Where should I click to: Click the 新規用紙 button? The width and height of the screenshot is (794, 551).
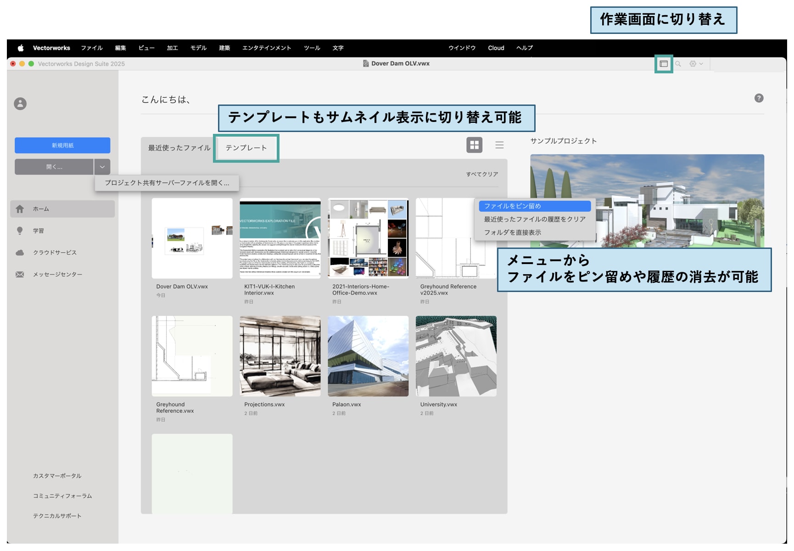click(62, 145)
